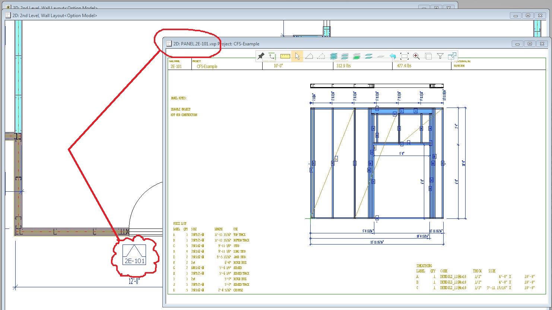The image size is (552, 310).
Task: Activate the arrow pointer select tool
Action: (x=297, y=56)
